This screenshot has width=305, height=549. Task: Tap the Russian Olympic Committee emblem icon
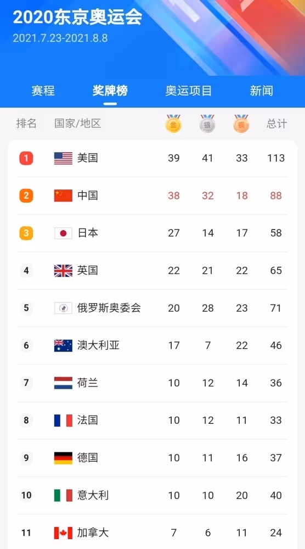(x=63, y=308)
